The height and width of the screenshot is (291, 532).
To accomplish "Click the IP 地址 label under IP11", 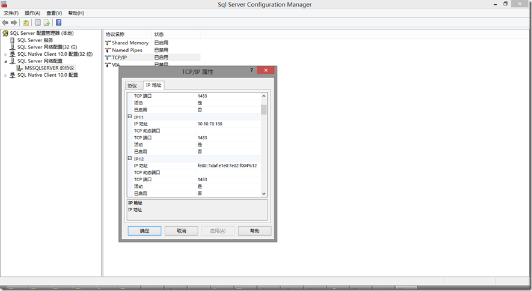I will tap(141, 124).
